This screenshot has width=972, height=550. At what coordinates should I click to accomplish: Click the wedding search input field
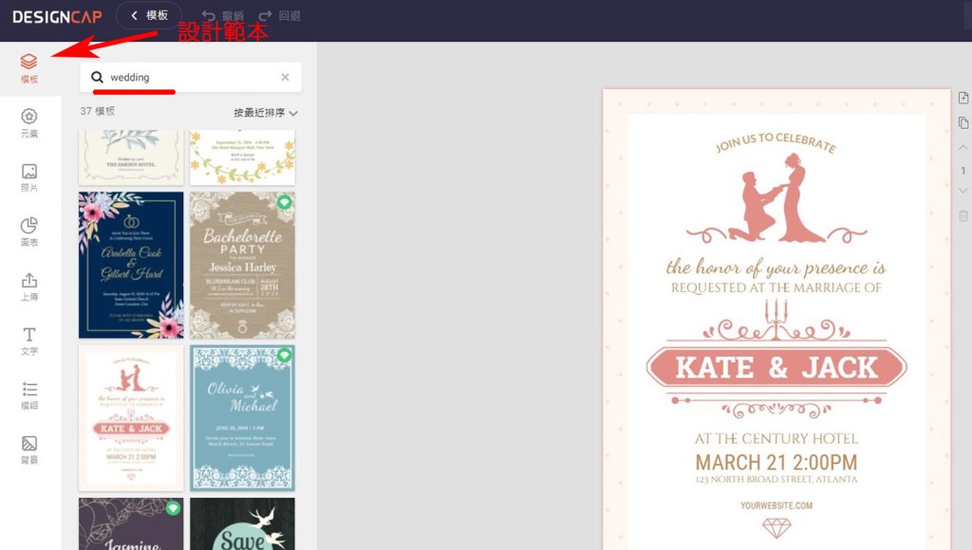click(x=190, y=78)
